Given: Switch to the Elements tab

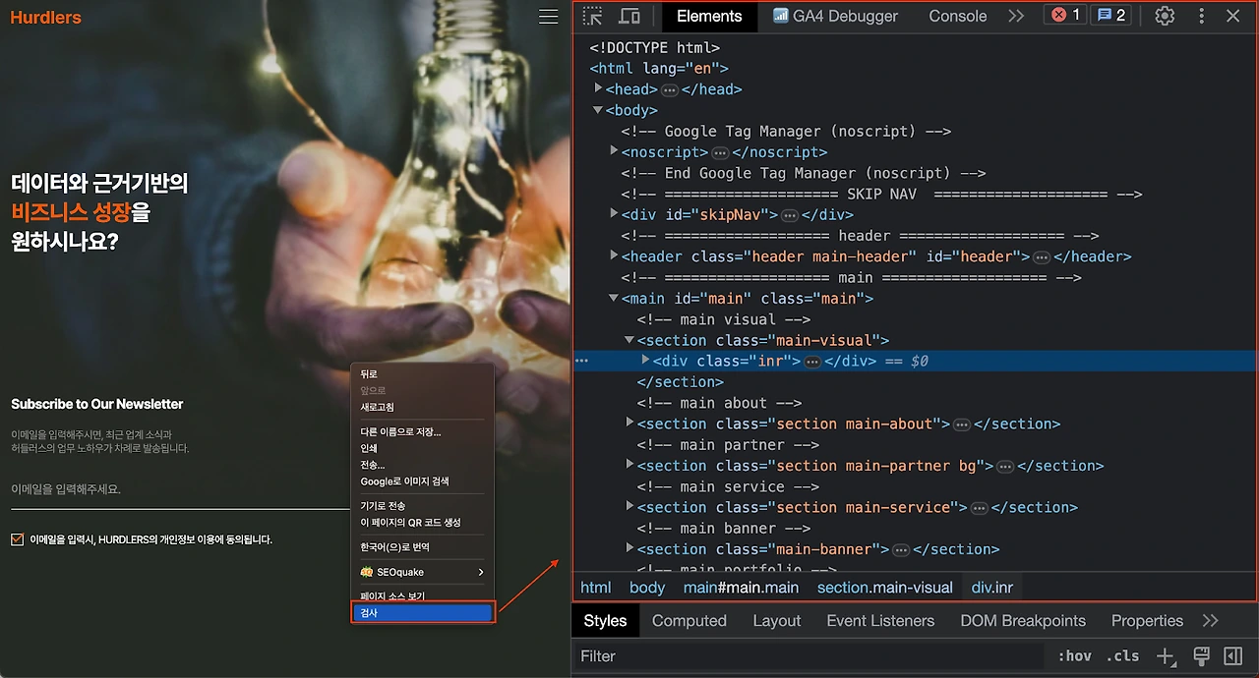Looking at the screenshot, I should point(709,16).
